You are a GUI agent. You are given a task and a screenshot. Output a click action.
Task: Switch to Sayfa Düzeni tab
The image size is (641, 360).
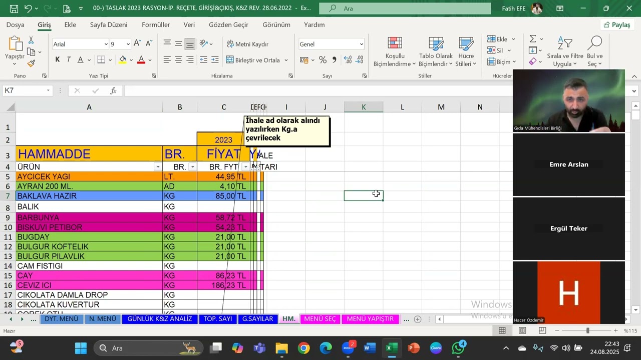(x=109, y=24)
